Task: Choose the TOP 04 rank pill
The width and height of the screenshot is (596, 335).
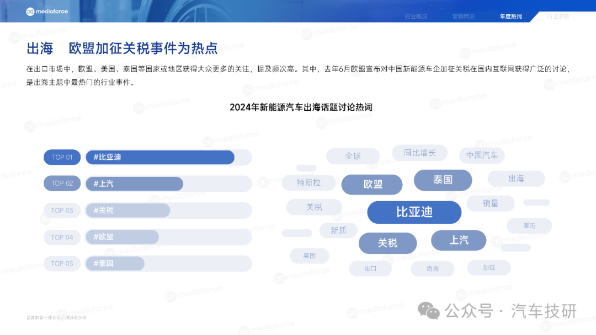Action: (62, 237)
